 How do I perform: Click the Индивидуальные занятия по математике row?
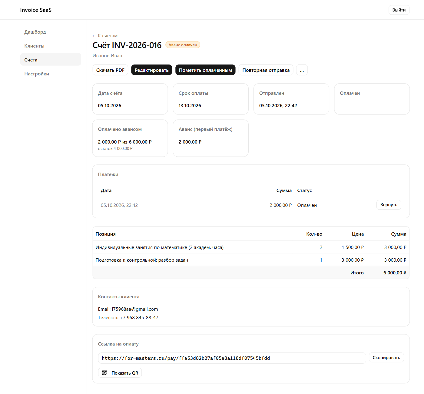pos(251,247)
